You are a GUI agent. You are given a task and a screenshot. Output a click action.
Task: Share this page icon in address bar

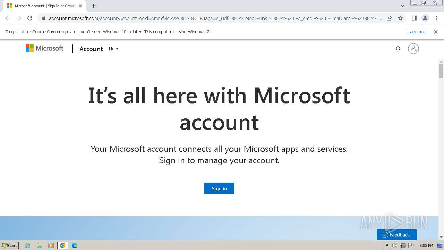coord(389,18)
